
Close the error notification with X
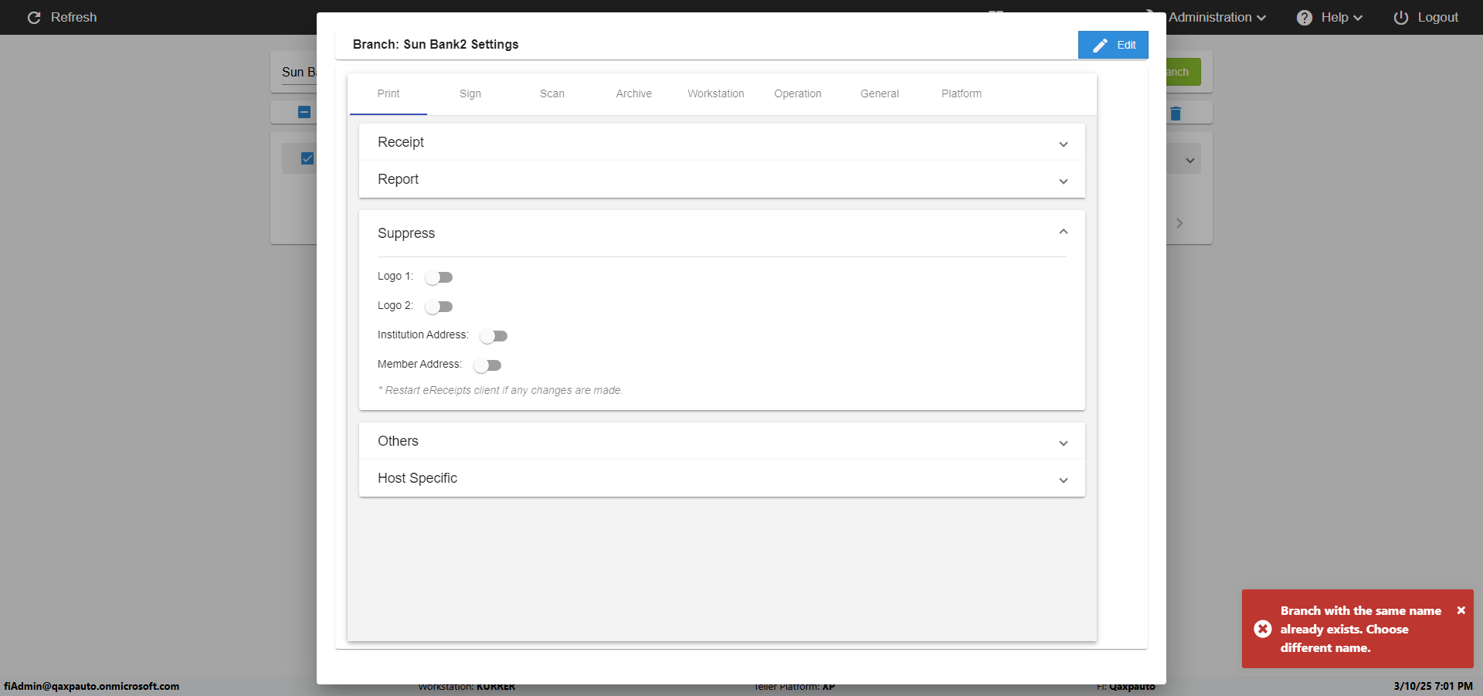click(x=1461, y=610)
